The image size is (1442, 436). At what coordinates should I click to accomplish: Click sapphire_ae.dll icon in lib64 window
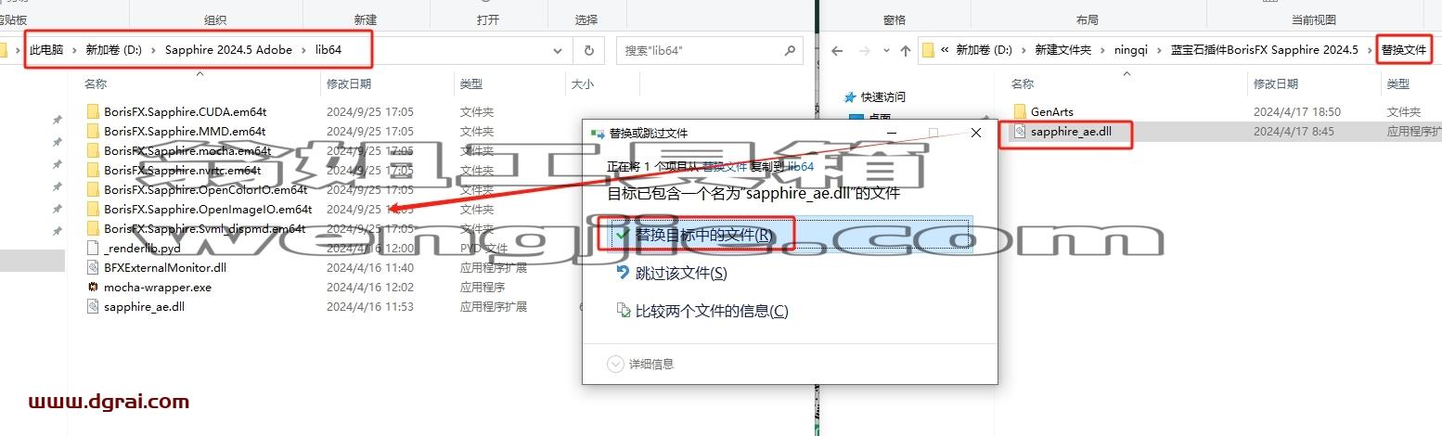click(x=92, y=306)
